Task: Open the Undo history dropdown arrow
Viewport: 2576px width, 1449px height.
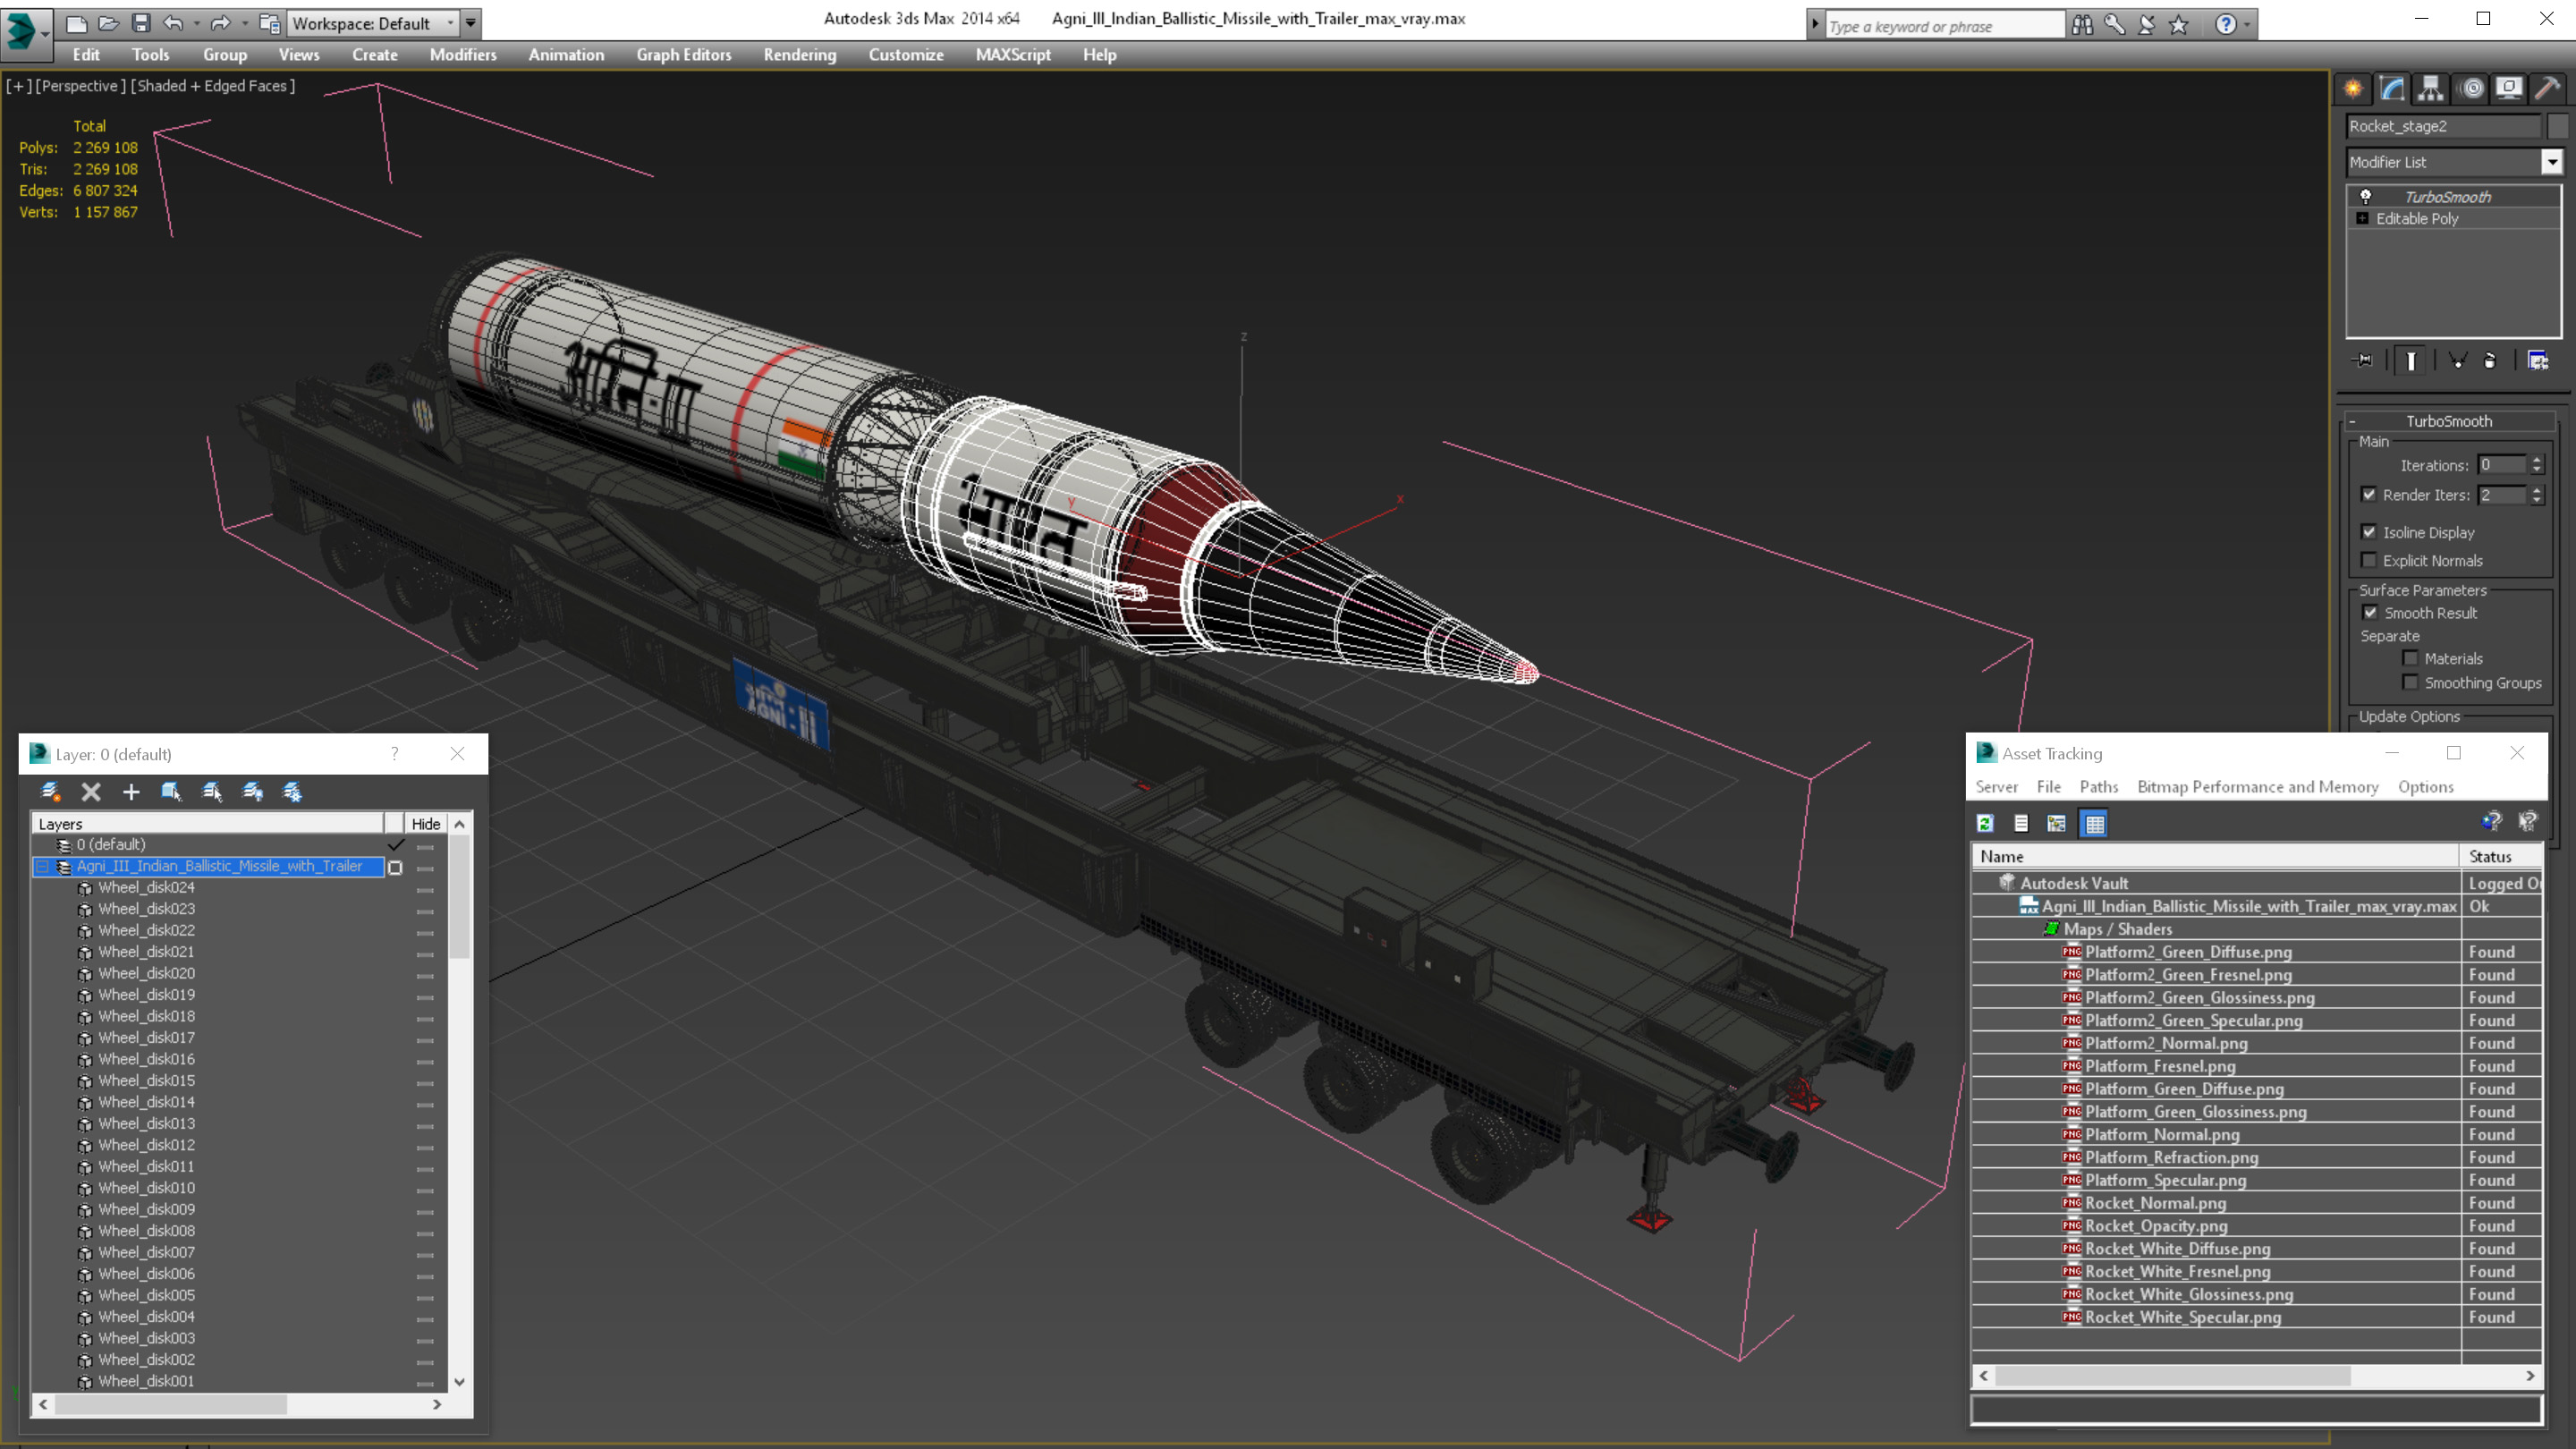Action: click(196, 23)
